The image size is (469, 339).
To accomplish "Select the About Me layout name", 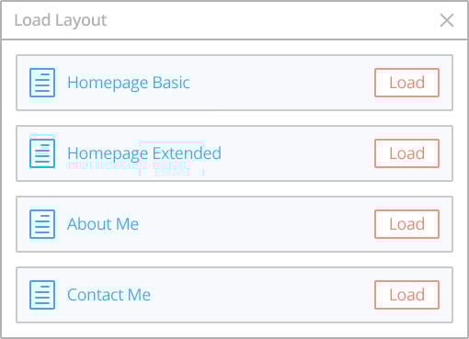I will [x=103, y=224].
